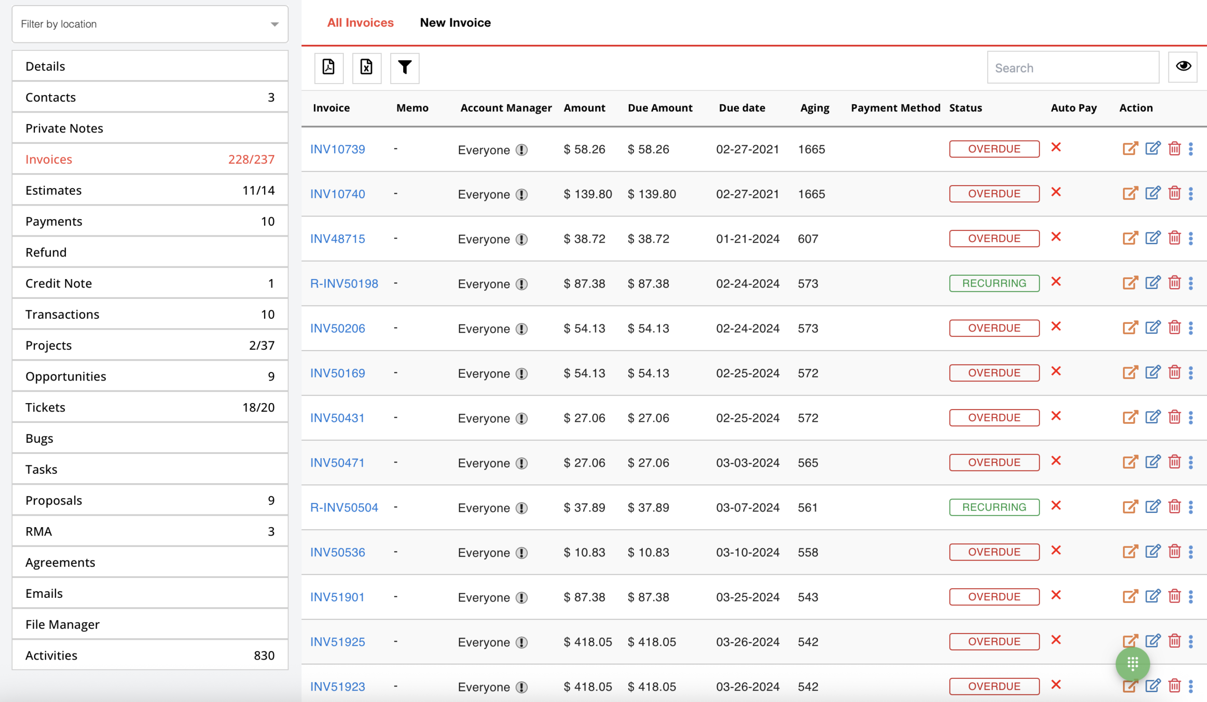Open more options menu for R-INV50198
The image size is (1207, 702).
1190,283
